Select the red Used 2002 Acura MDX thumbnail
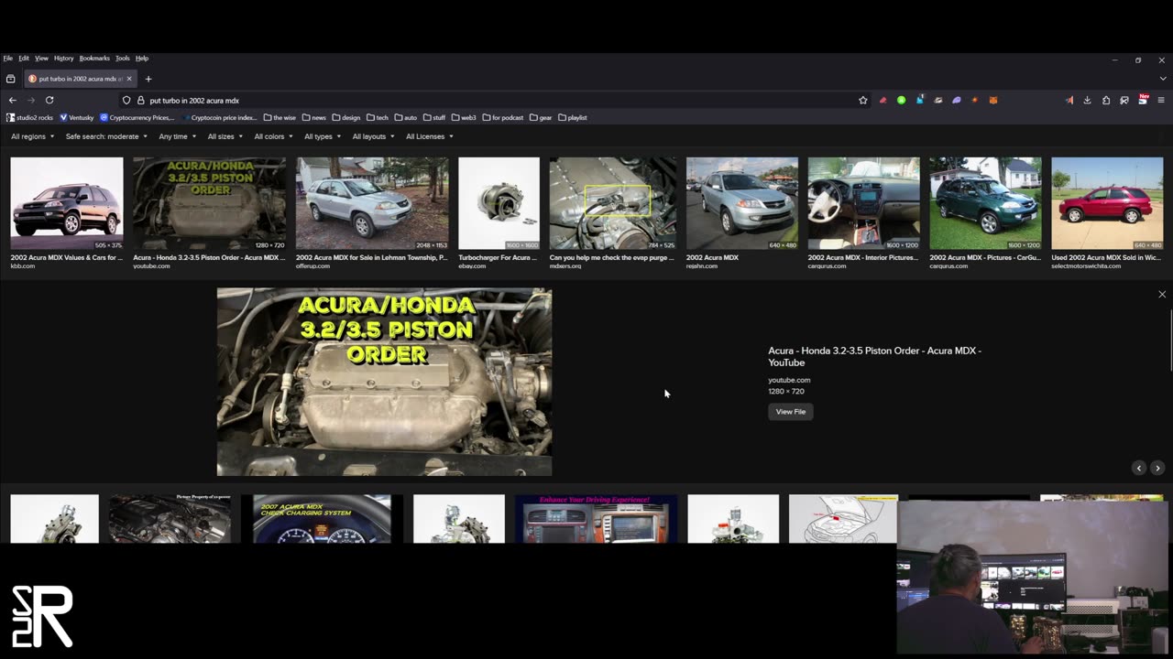The image size is (1173, 659). (x=1107, y=203)
